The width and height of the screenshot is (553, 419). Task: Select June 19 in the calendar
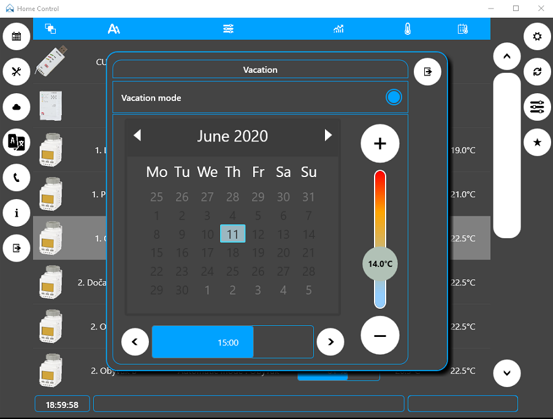(258, 252)
